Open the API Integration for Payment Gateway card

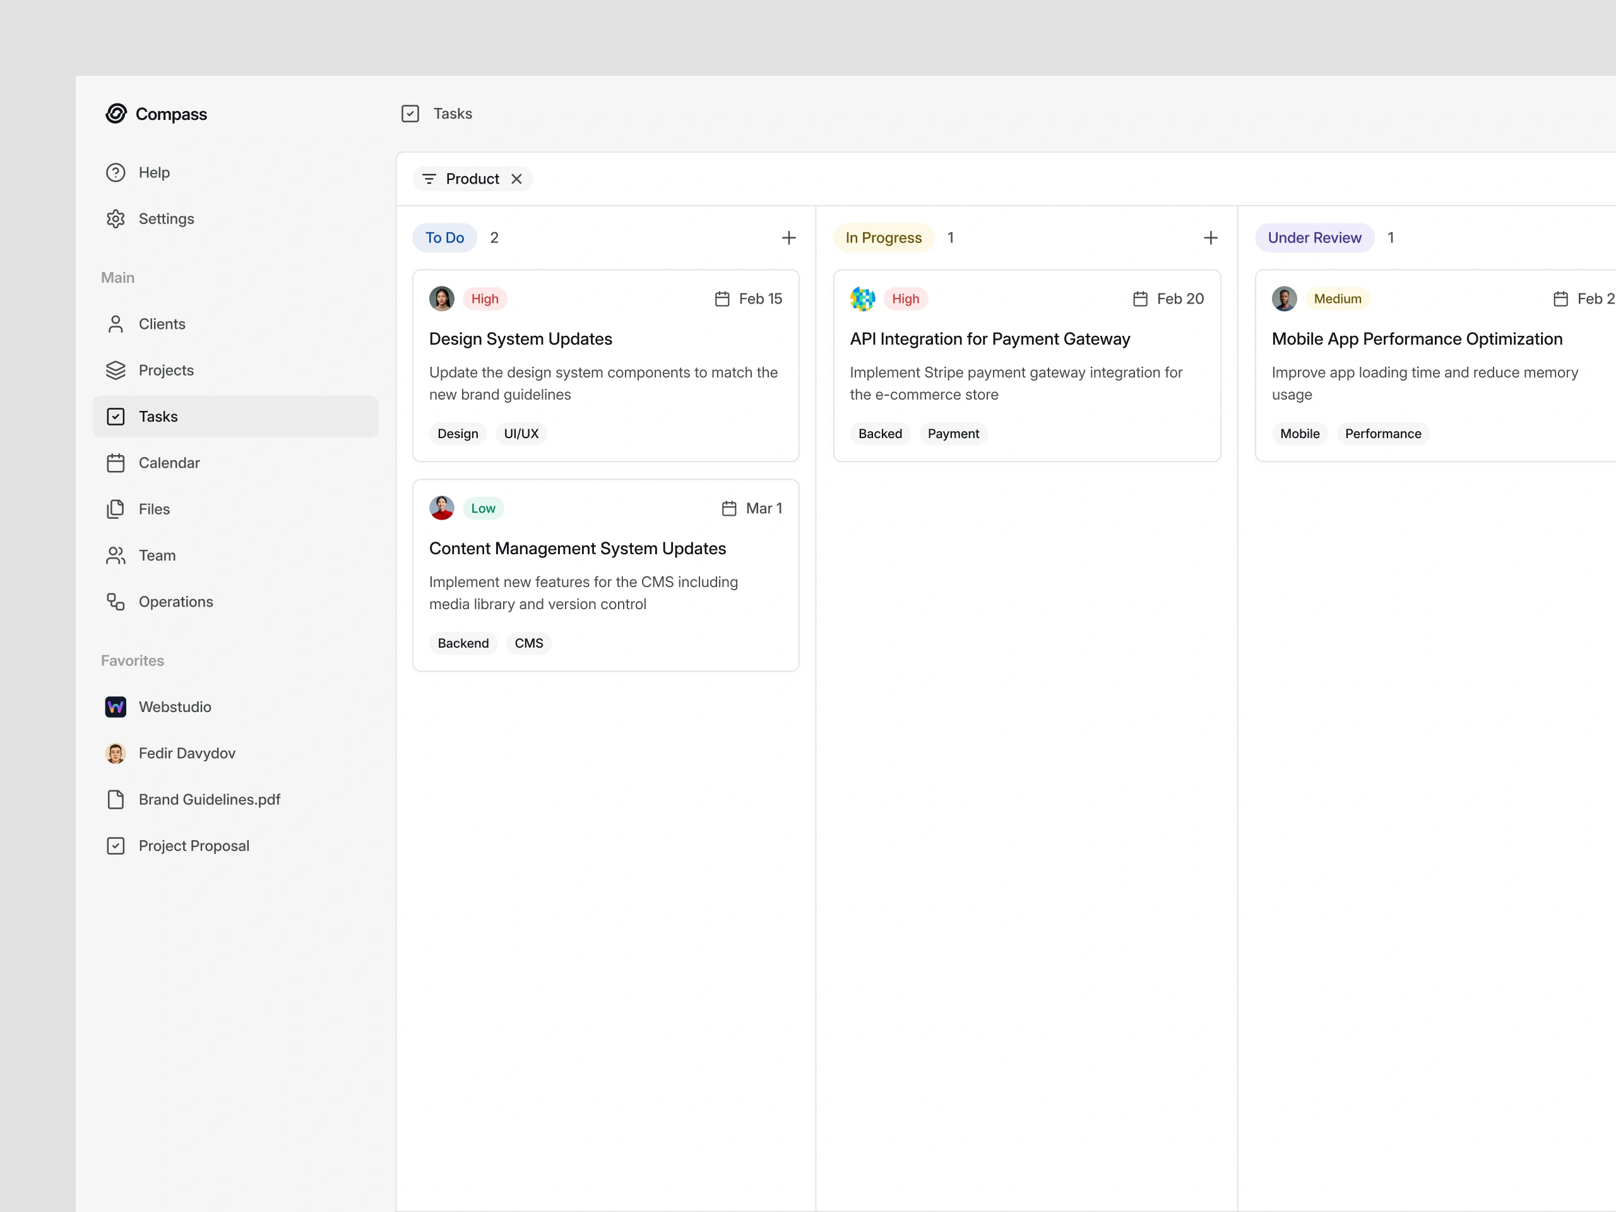tap(989, 339)
